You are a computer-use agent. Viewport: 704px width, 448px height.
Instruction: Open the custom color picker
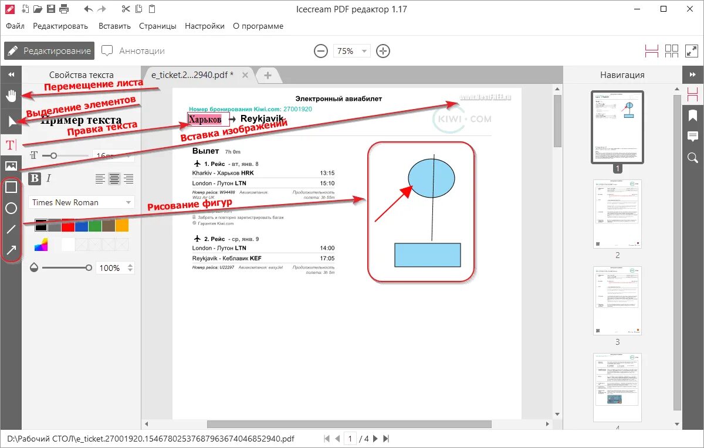[x=41, y=245]
